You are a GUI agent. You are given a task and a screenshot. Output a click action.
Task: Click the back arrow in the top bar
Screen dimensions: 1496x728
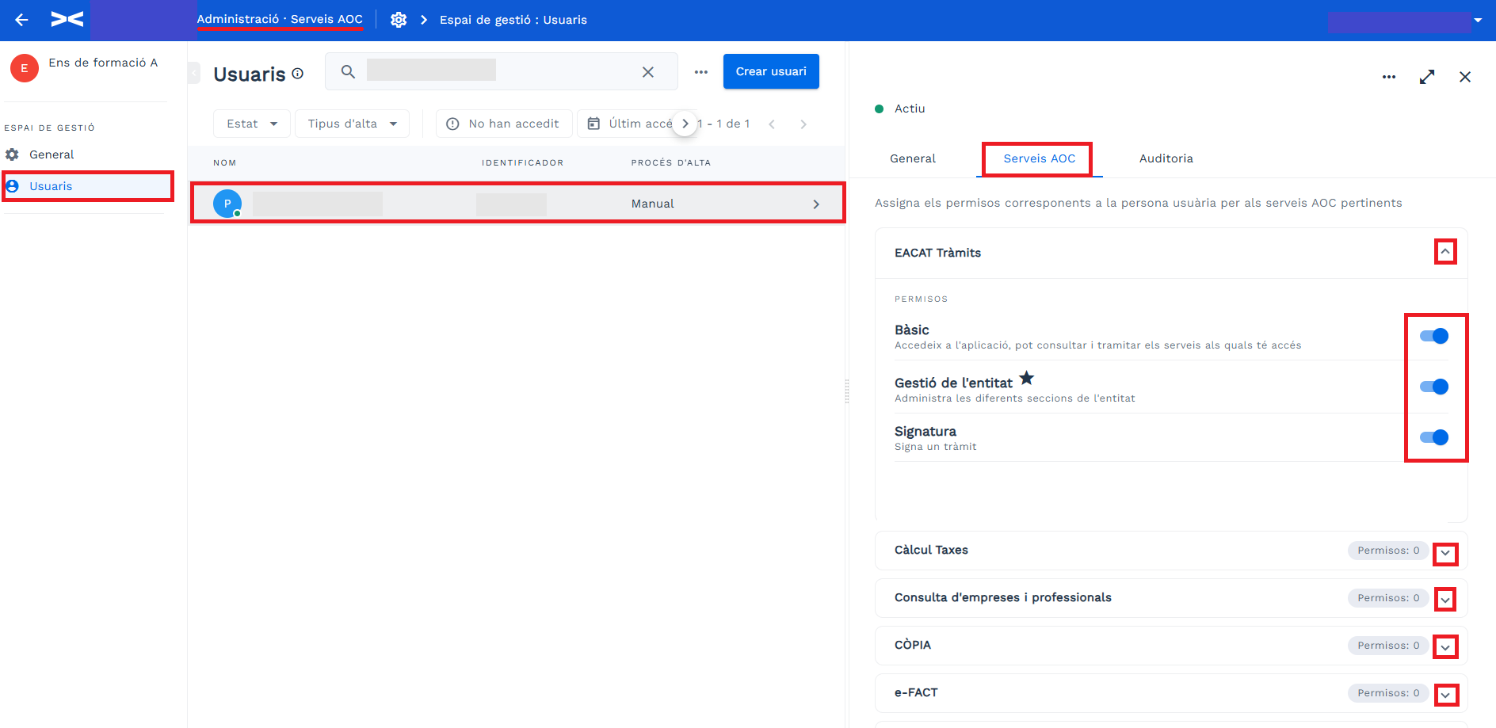click(x=22, y=20)
